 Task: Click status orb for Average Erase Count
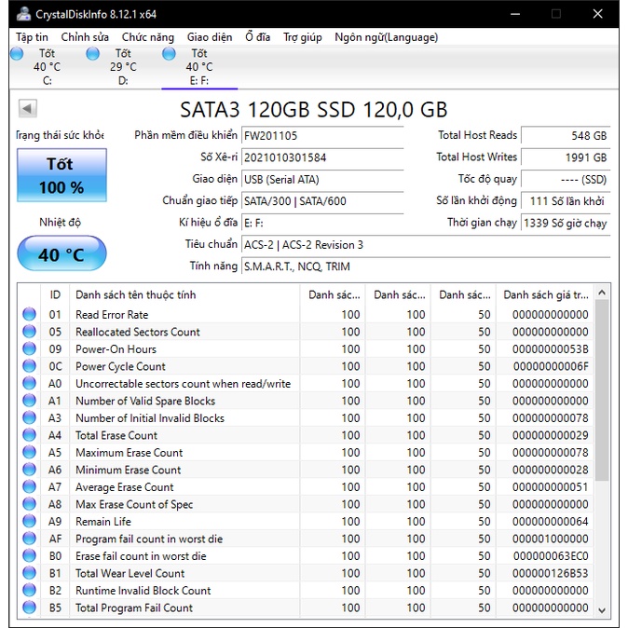tap(29, 486)
